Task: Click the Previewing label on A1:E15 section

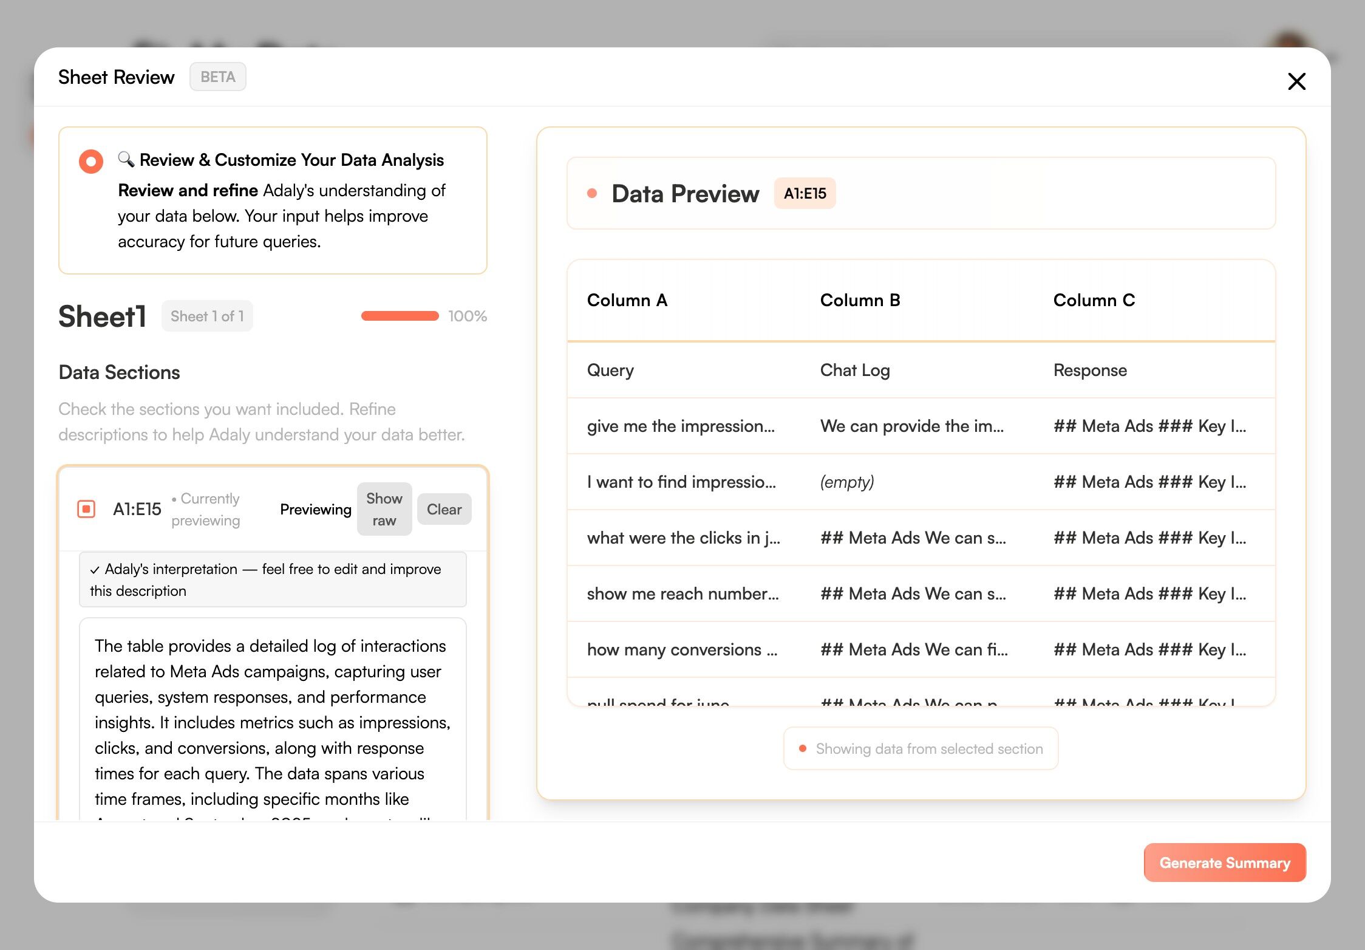Action: (315, 509)
